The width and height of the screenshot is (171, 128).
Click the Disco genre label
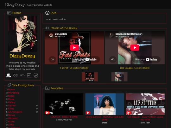coord(104,123)
